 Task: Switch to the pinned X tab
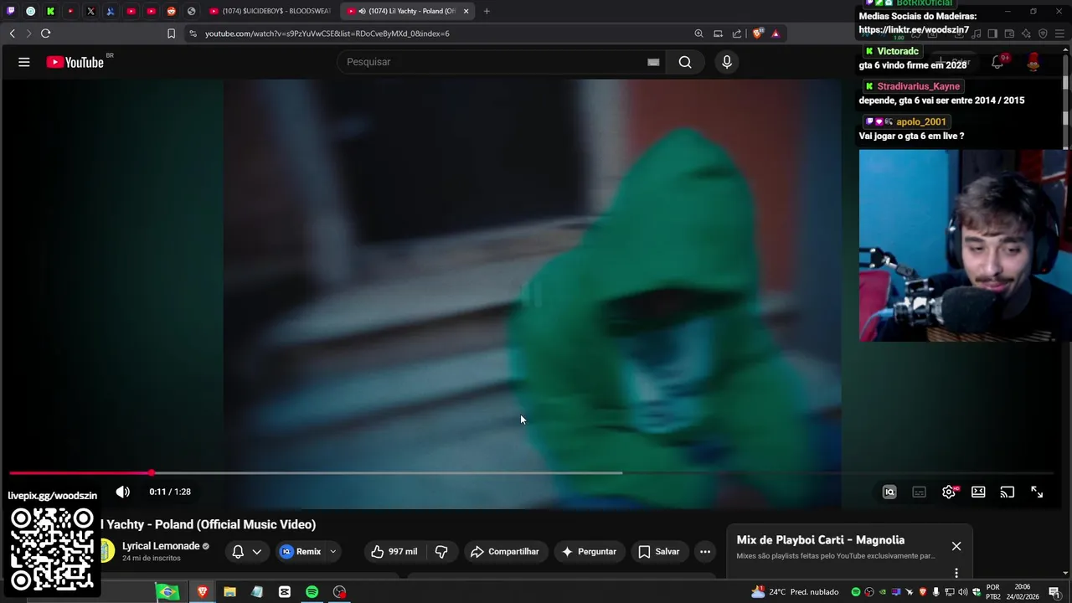coord(90,11)
